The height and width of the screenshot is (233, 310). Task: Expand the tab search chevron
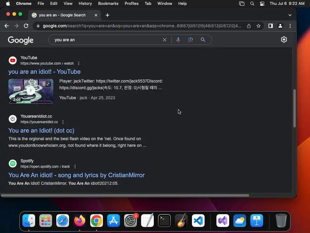click(x=290, y=15)
